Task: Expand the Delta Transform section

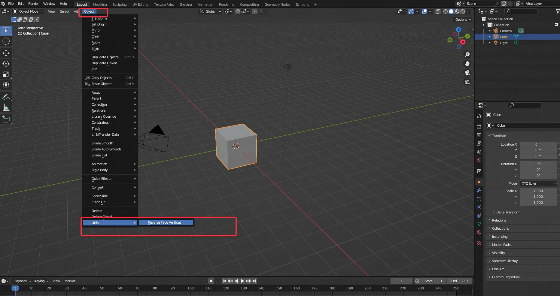Action: point(508,212)
